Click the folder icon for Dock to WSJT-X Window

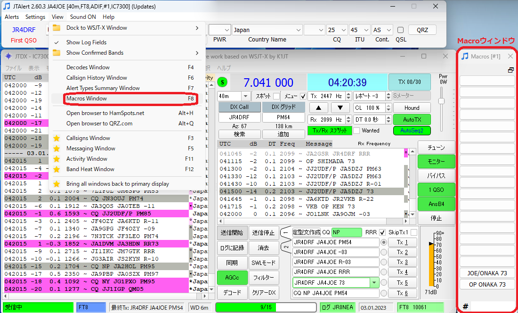[x=57, y=28]
